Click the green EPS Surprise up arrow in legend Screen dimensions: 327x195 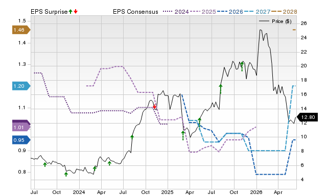click(x=71, y=12)
